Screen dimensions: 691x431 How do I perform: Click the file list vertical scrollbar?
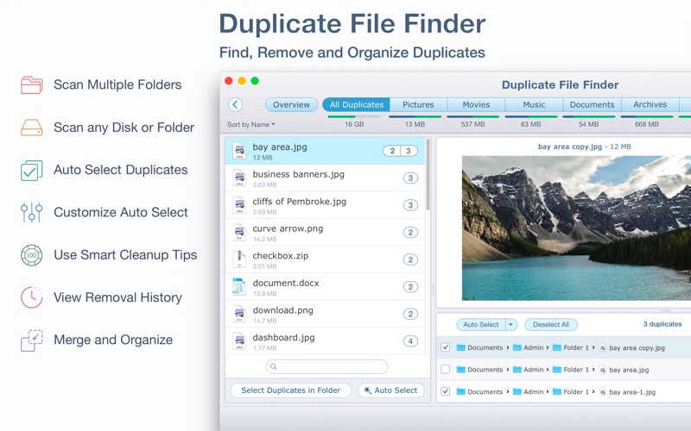tap(428, 174)
